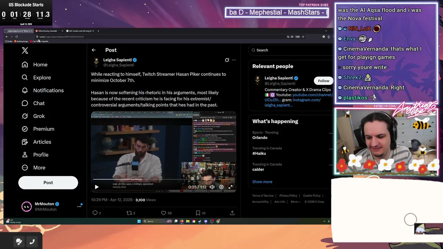443x249 pixels.
Task: Open Privacy Policy footer link
Action: 288,196
